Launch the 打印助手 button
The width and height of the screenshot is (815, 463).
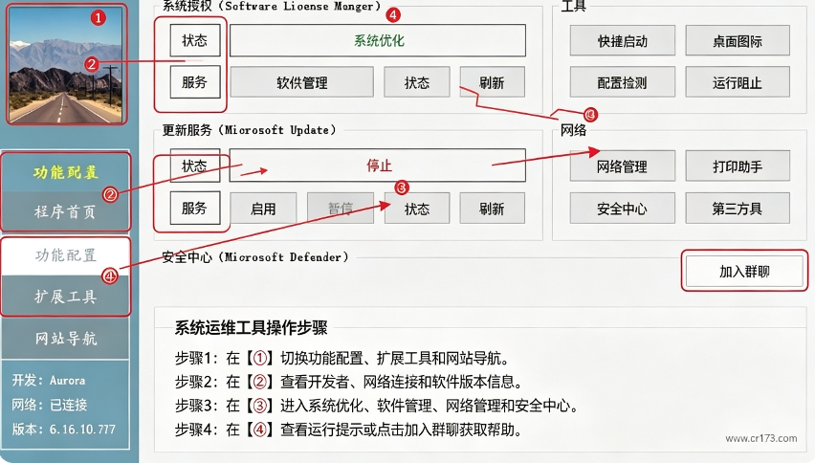738,166
